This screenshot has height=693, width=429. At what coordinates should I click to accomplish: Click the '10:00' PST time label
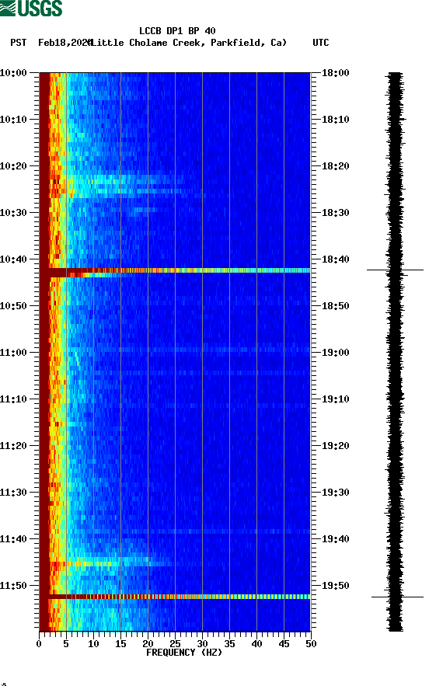click(x=13, y=72)
